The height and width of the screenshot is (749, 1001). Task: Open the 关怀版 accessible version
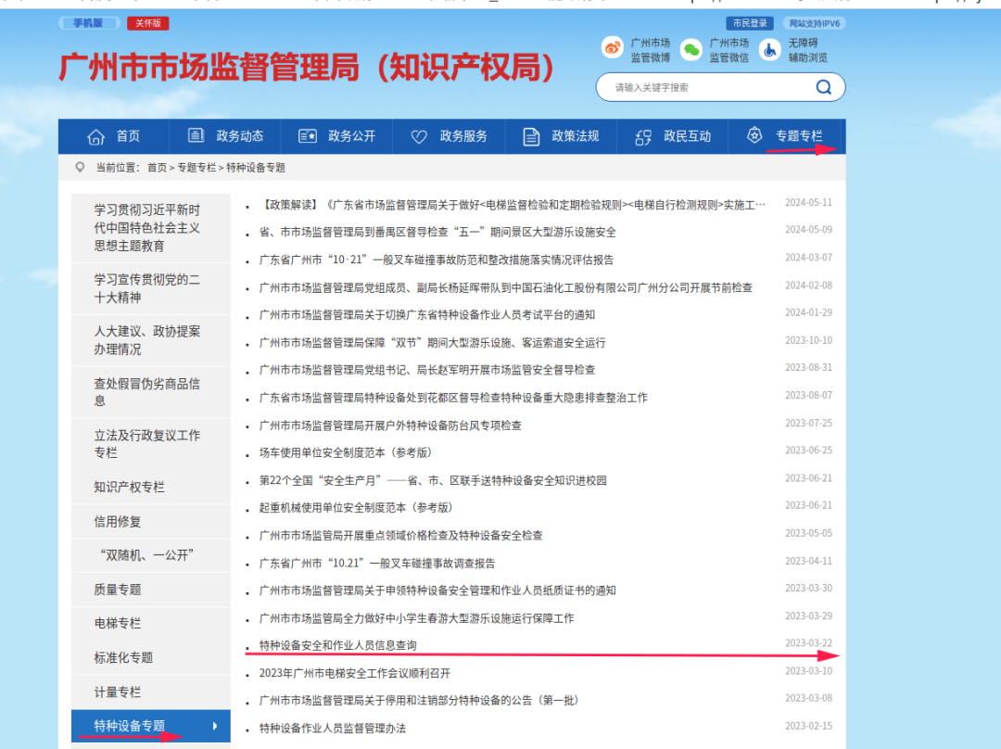(147, 22)
